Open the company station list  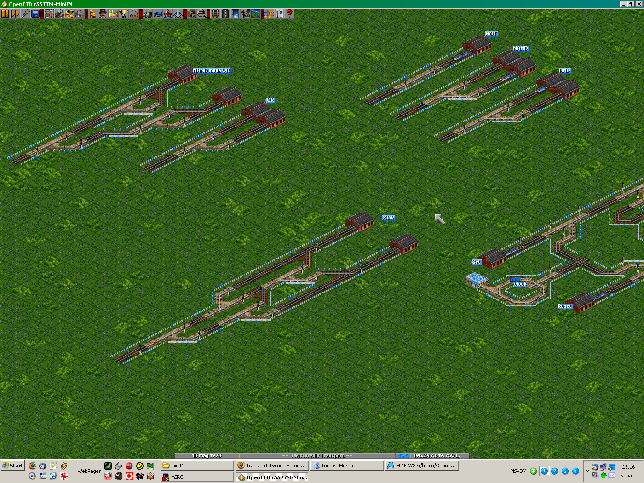pos(80,14)
